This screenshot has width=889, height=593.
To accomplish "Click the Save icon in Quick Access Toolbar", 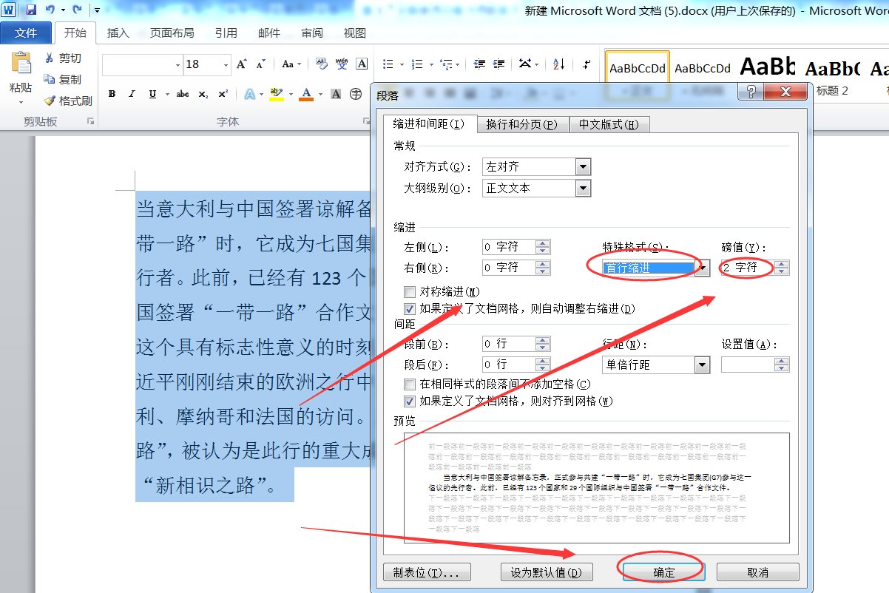I will pos(30,9).
